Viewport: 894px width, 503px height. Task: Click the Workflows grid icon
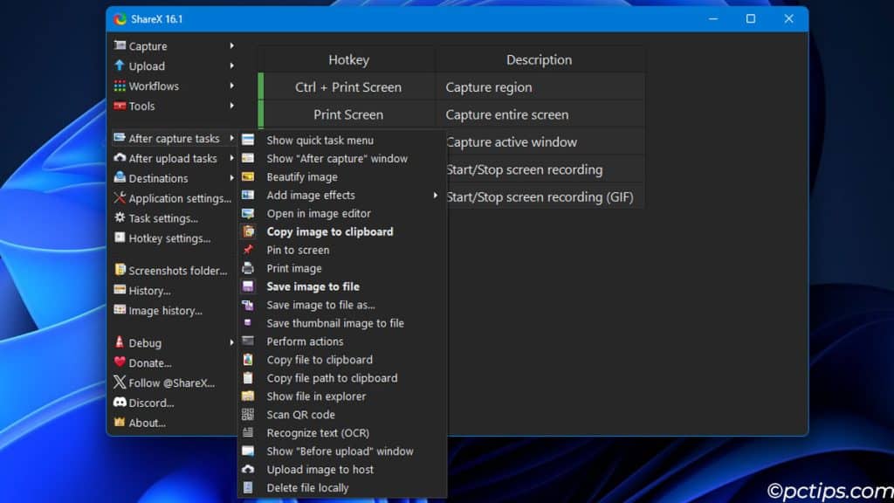pyautogui.click(x=120, y=86)
